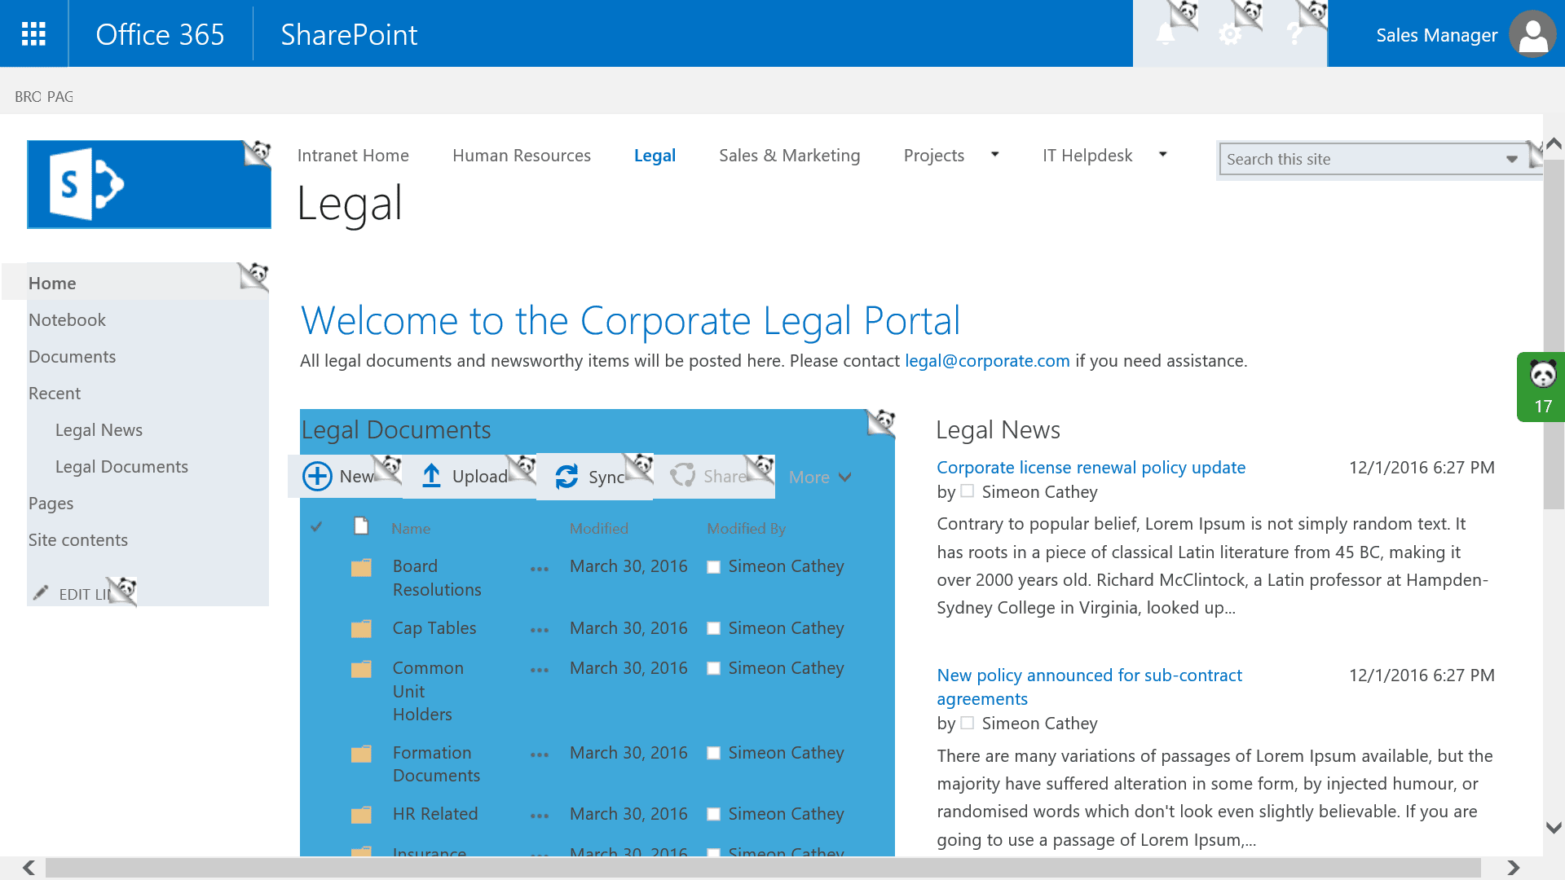Open ellipsis menu for Formation Documents
The width and height of the screenshot is (1565, 880).
click(x=540, y=755)
